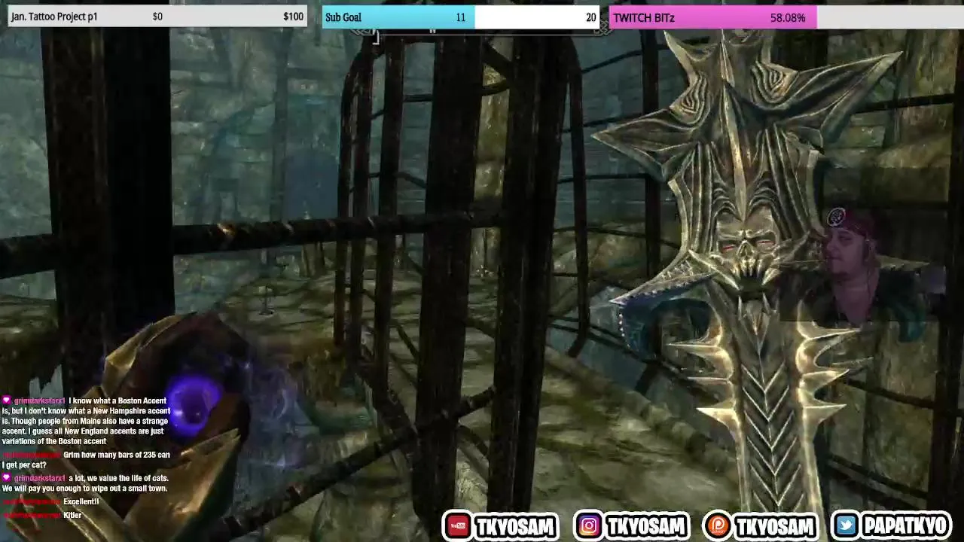Click the TWITCH BITz progress bar
Screen dimensions: 964x542
(x=786, y=17)
